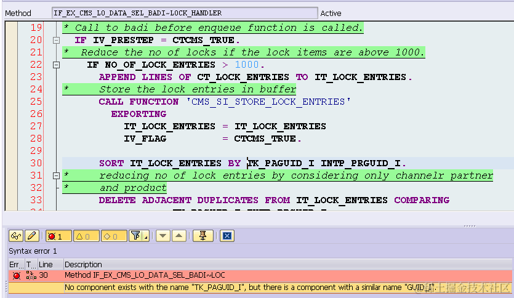Viewport: 514px width, 298px height.
Task: Click TK_PAGUID_I in the SORT statement
Action: click(x=281, y=163)
